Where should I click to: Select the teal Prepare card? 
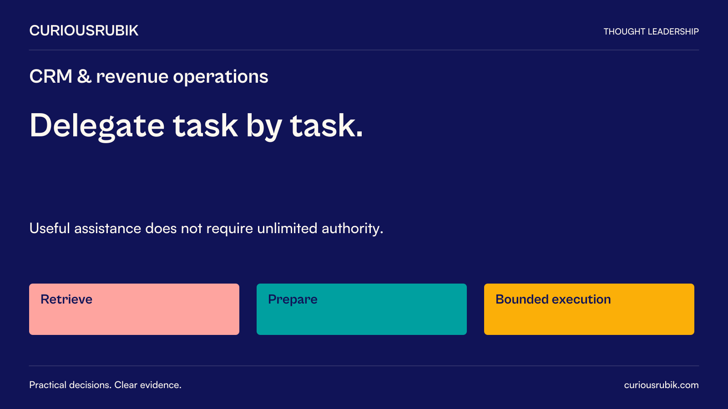tap(362, 309)
